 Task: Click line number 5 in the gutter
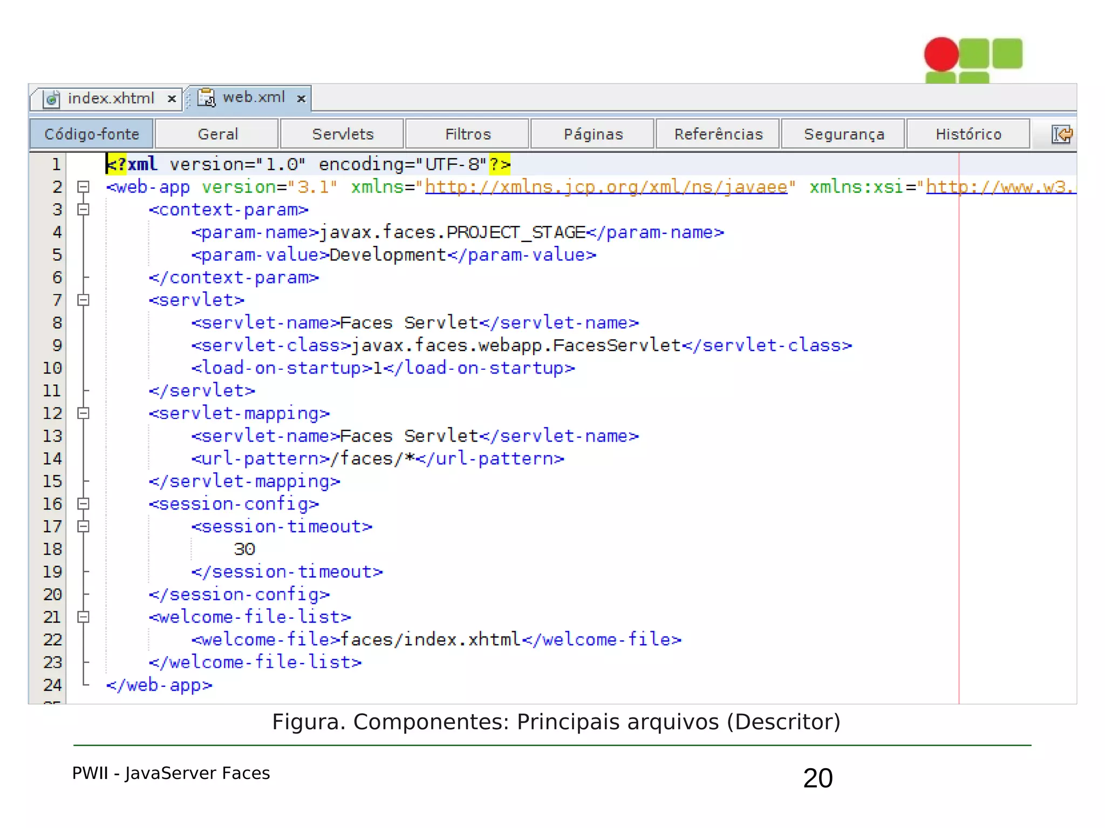click(x=57, y=255)
